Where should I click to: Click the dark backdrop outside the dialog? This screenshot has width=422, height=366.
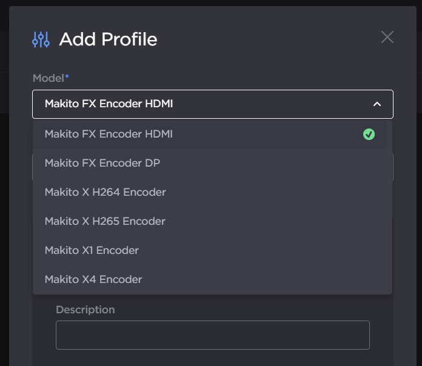(4, 182)
